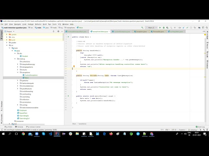209x156 pixels.
Task: Click the Build project hammer icon
Action: click(x=142, y=28)
